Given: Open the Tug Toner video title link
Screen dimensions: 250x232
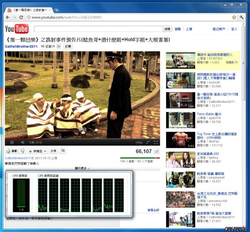Looking at the screenshot, I should pyautogui.click(x=217, y=136).
